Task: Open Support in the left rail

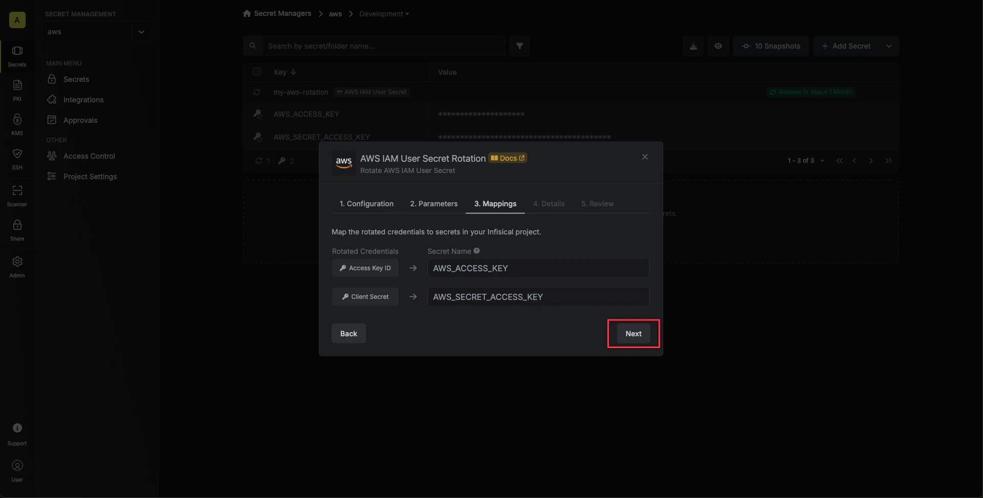Action: point(17,434)
